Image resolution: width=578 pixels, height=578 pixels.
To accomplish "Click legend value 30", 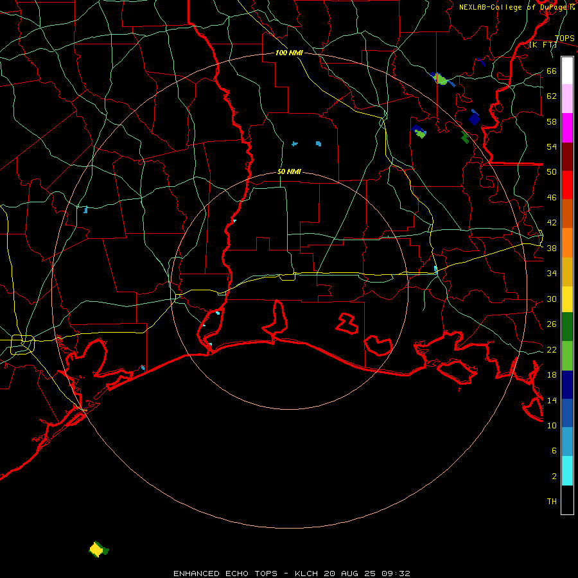I will pyautogui.click(x=552, y=299).
